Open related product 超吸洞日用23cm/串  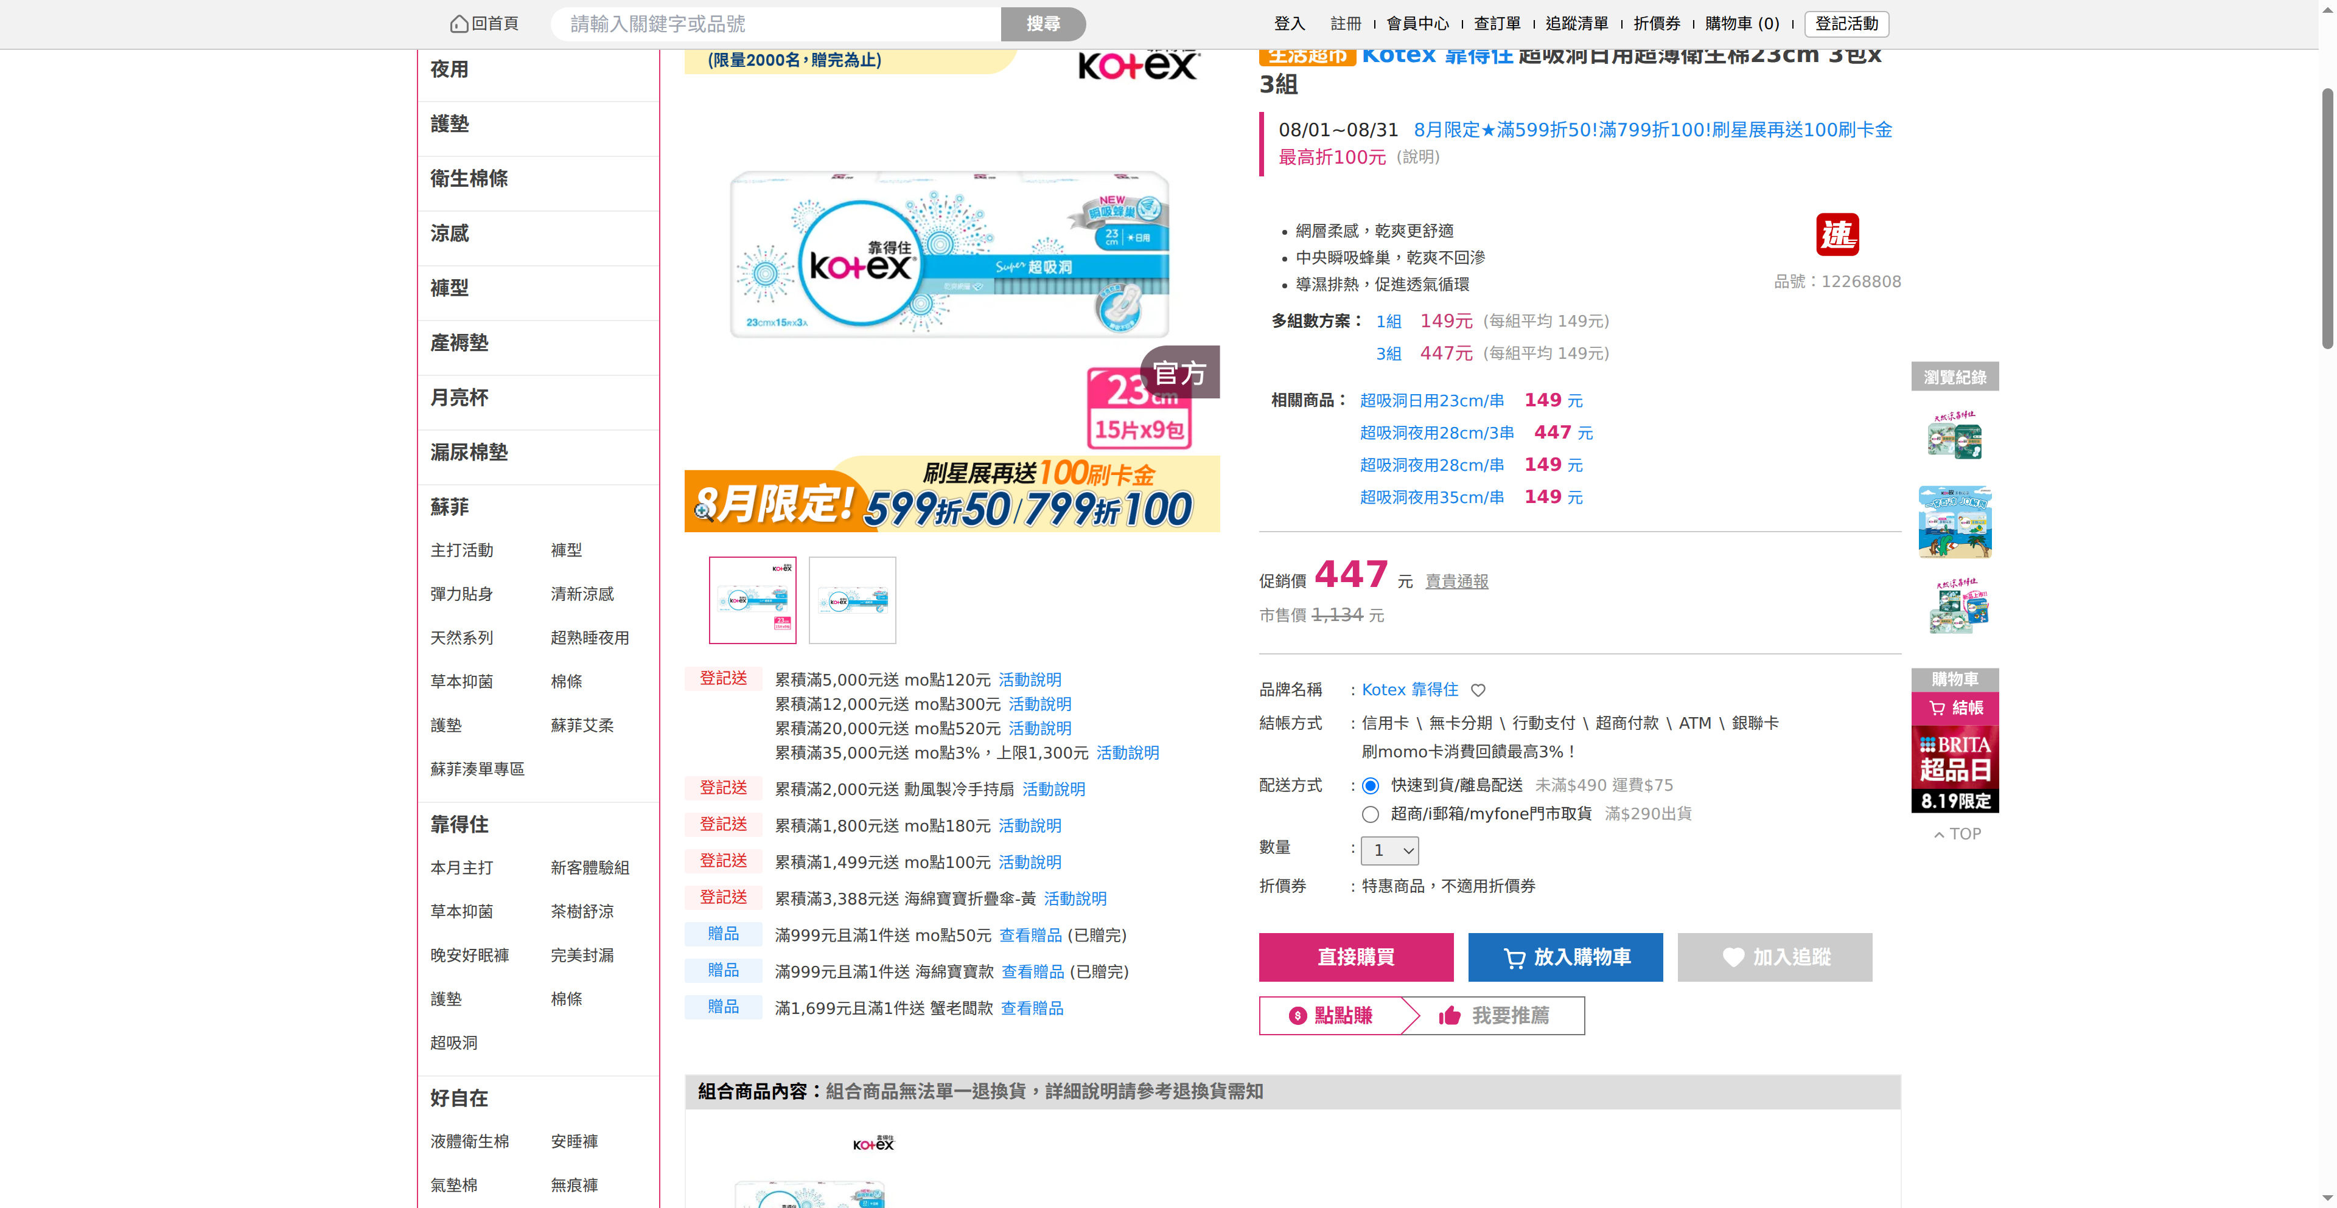point(1431,401)
